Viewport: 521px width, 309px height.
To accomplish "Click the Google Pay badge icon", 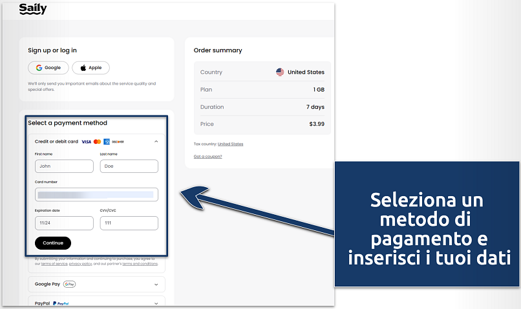I will [x=69, y=284].
